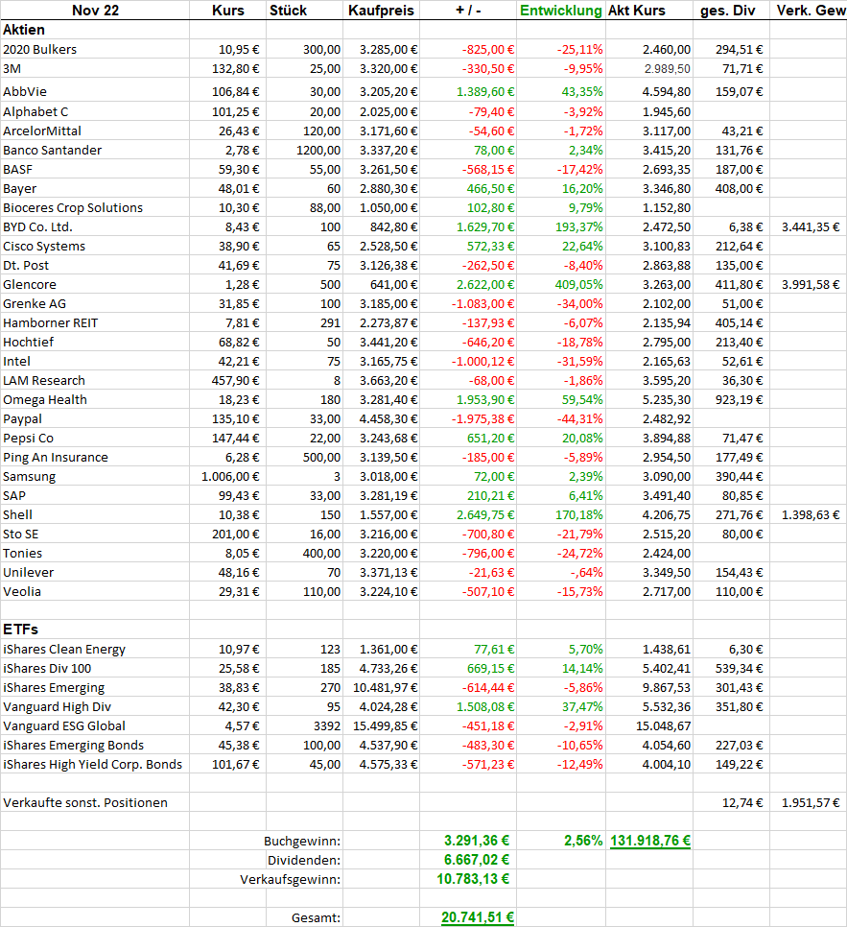
Task: Click the Gesamt total 20.741,51 €
Action: pos(477,917)
